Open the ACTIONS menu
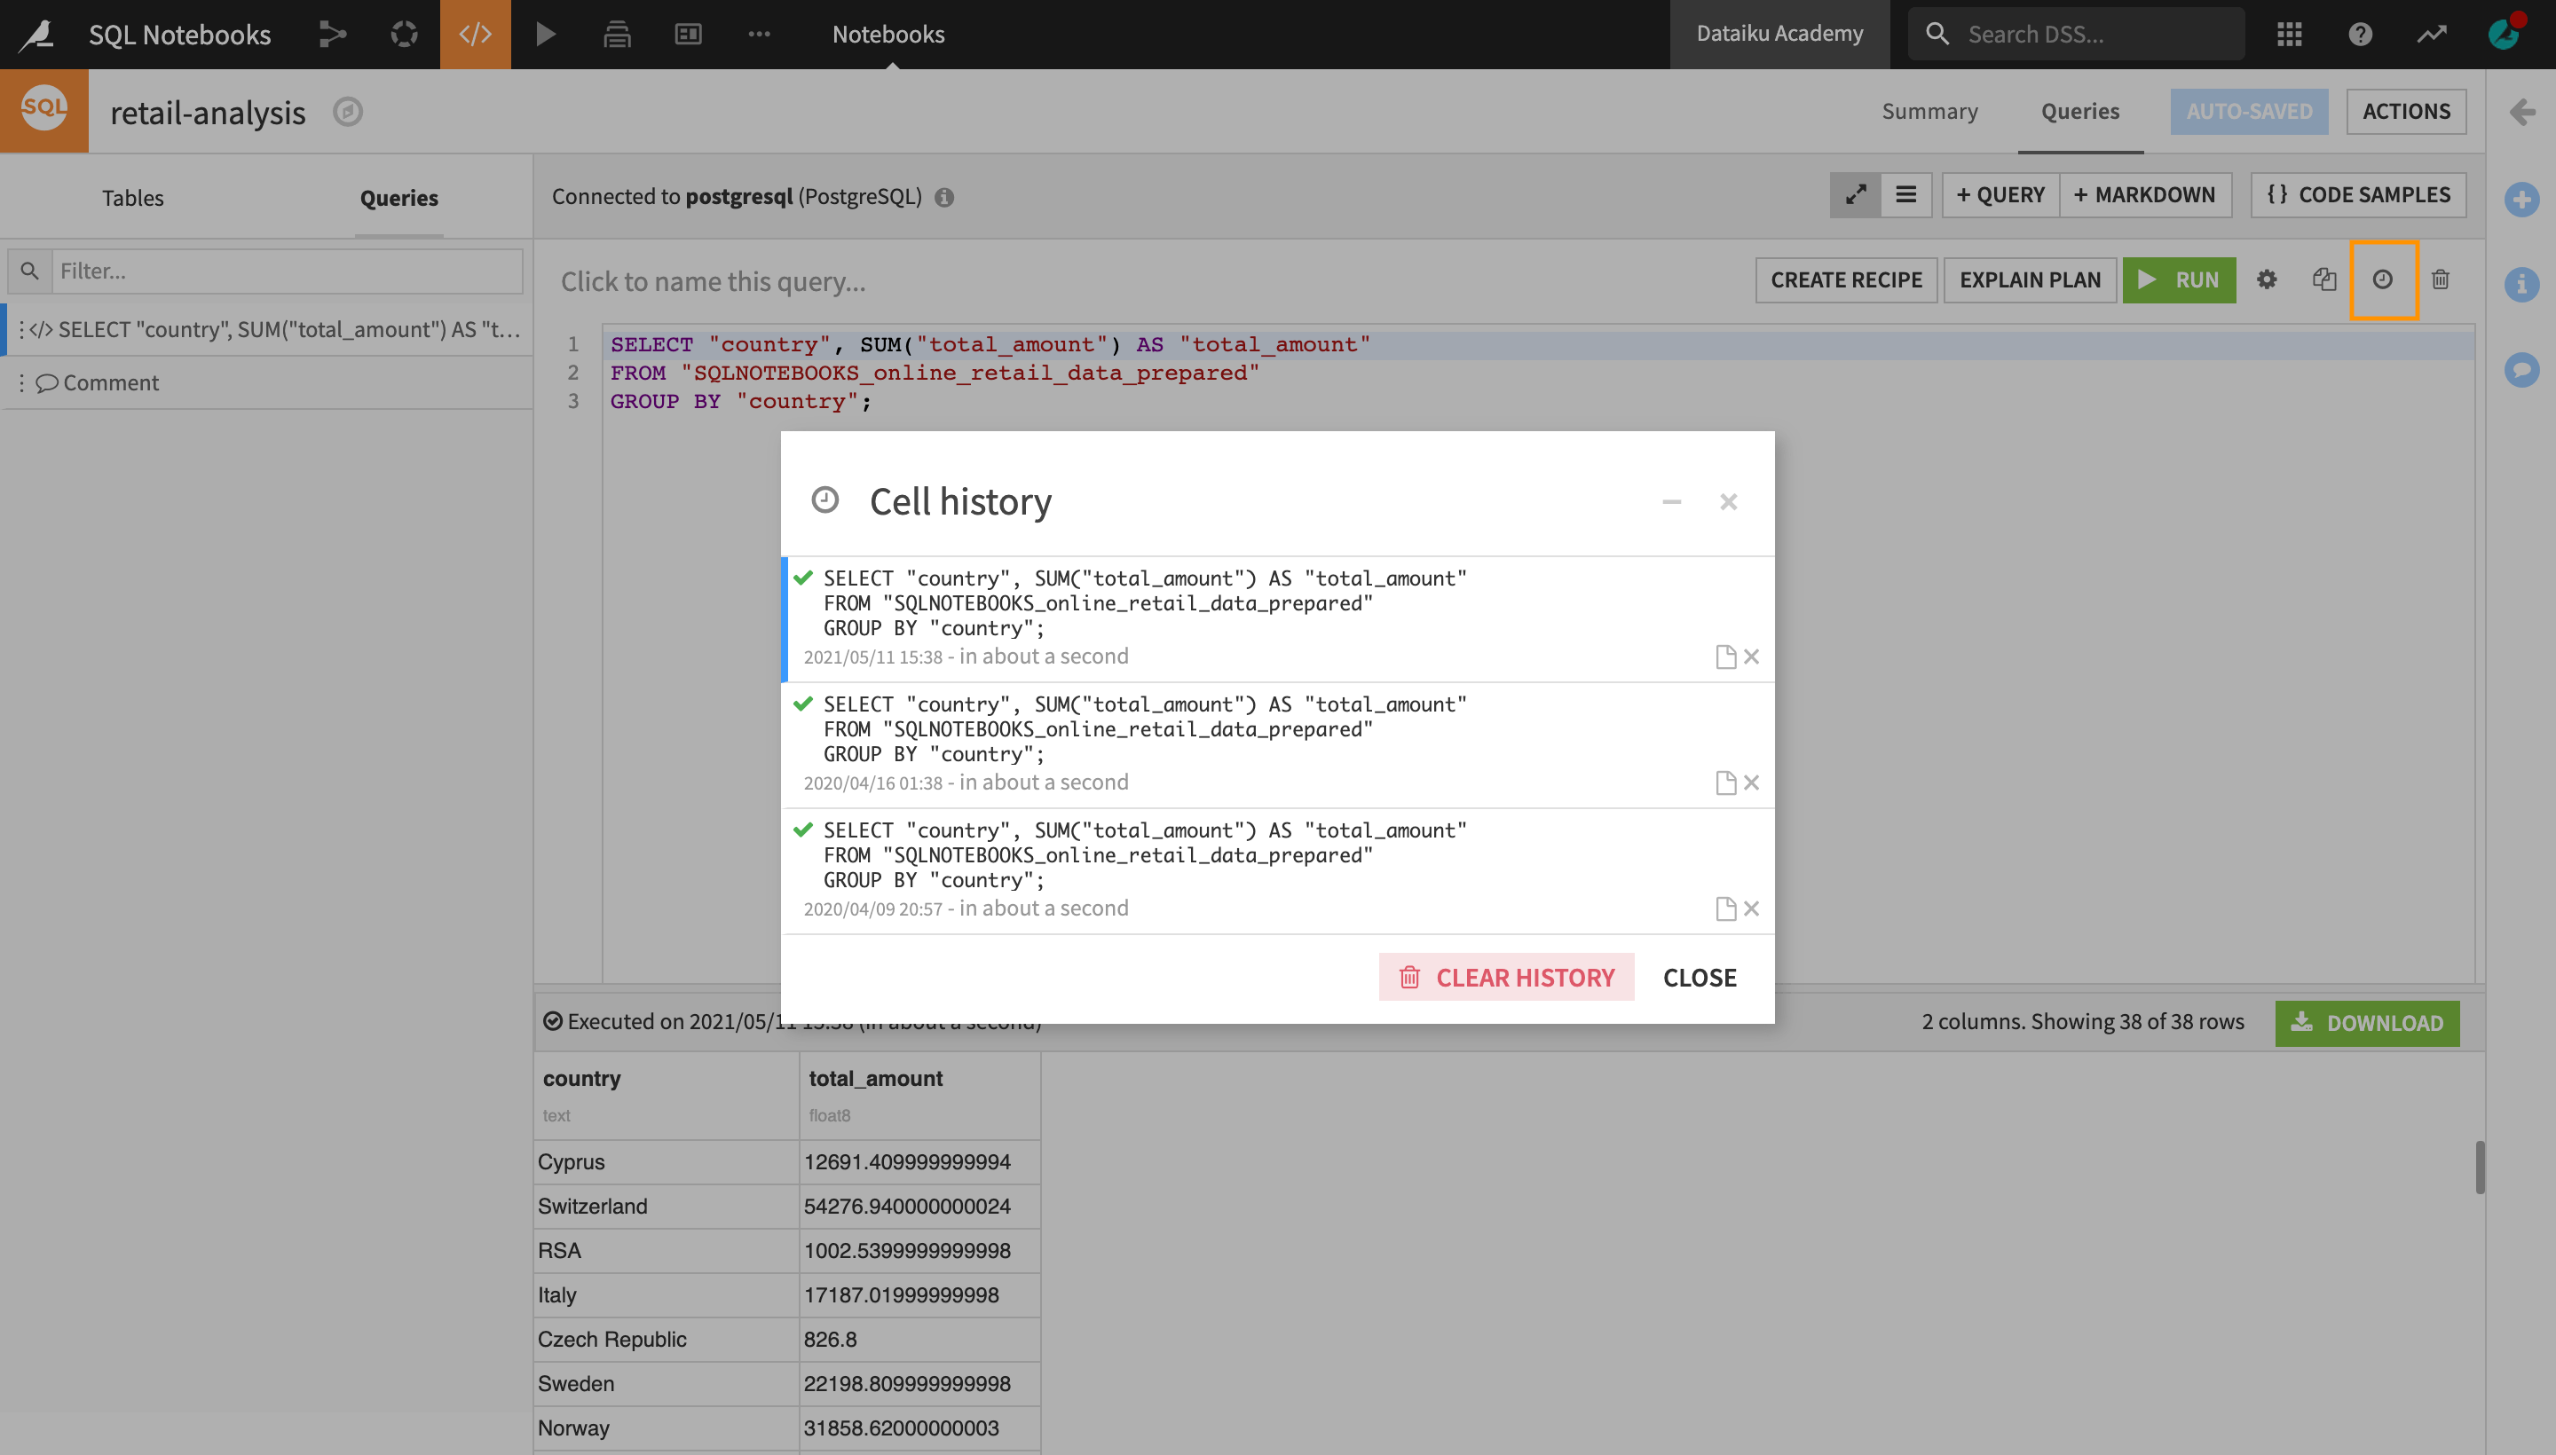 2407,111
